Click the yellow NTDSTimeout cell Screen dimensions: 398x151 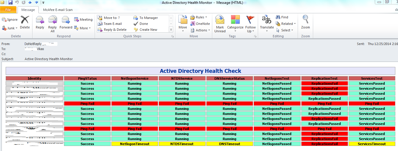point(182,144)
